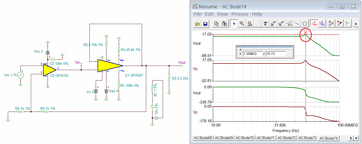Switch to the AC Bode71 tab
Viewport: 362px width, 144px height.
click(x=265, y=138)
